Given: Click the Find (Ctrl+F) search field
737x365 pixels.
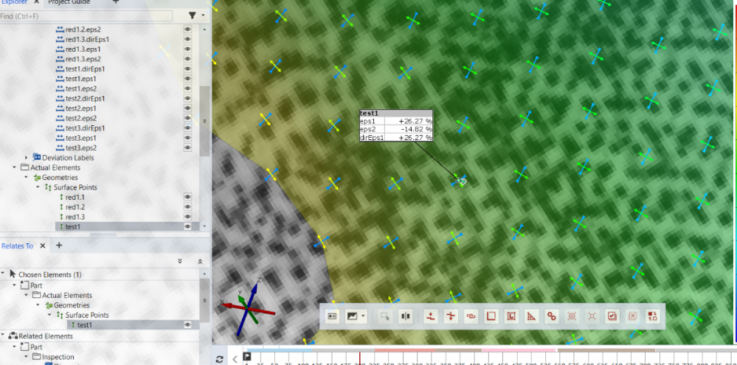Looking at the screenshot, I should click(86, 16).
